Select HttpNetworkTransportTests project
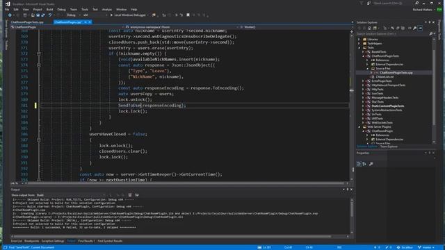The height and width of the screenshot is (250, 445). [389, 85]
